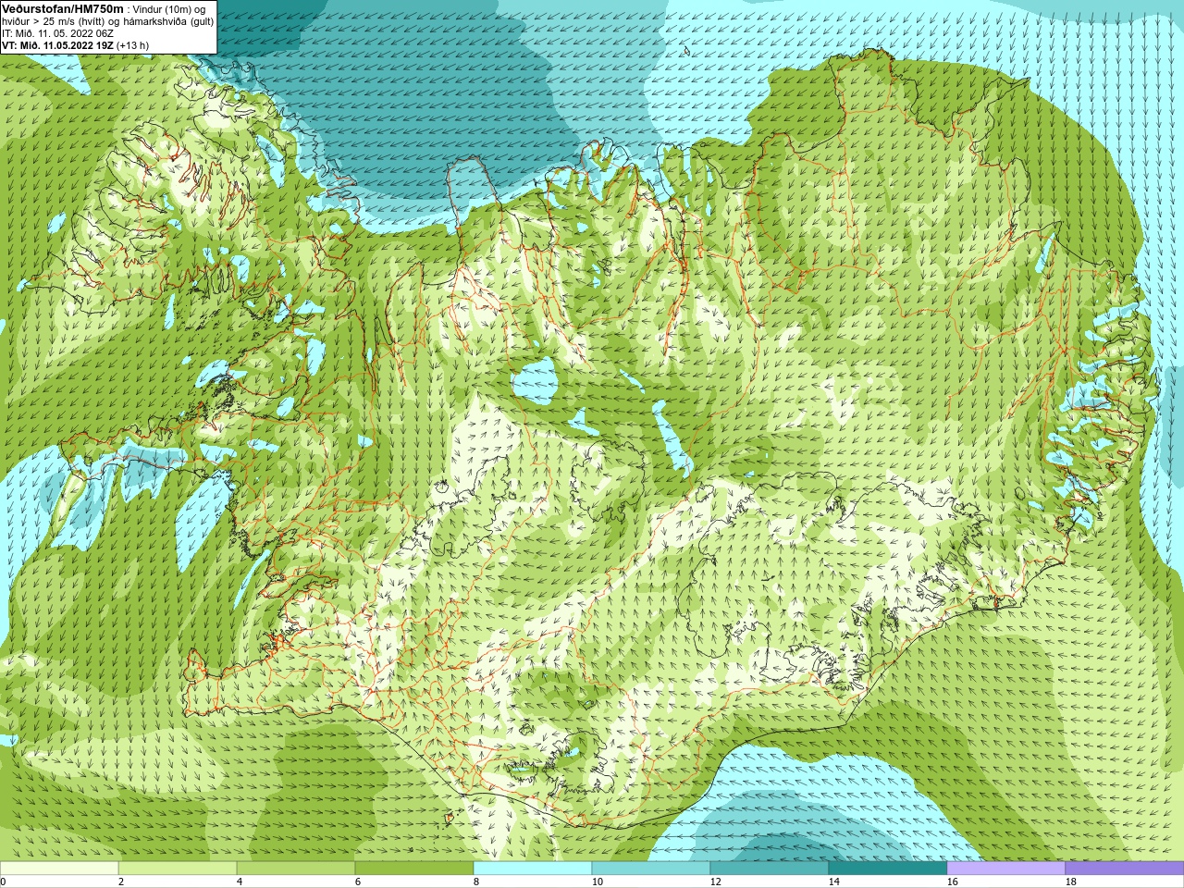Click the '(+13 h)' forecast offset text
This screenshot has width=1184, height=888.
click(133, 45)
